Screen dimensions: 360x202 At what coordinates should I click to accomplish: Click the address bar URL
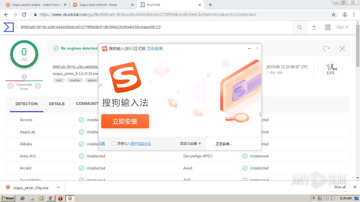(x=148, y=15)
